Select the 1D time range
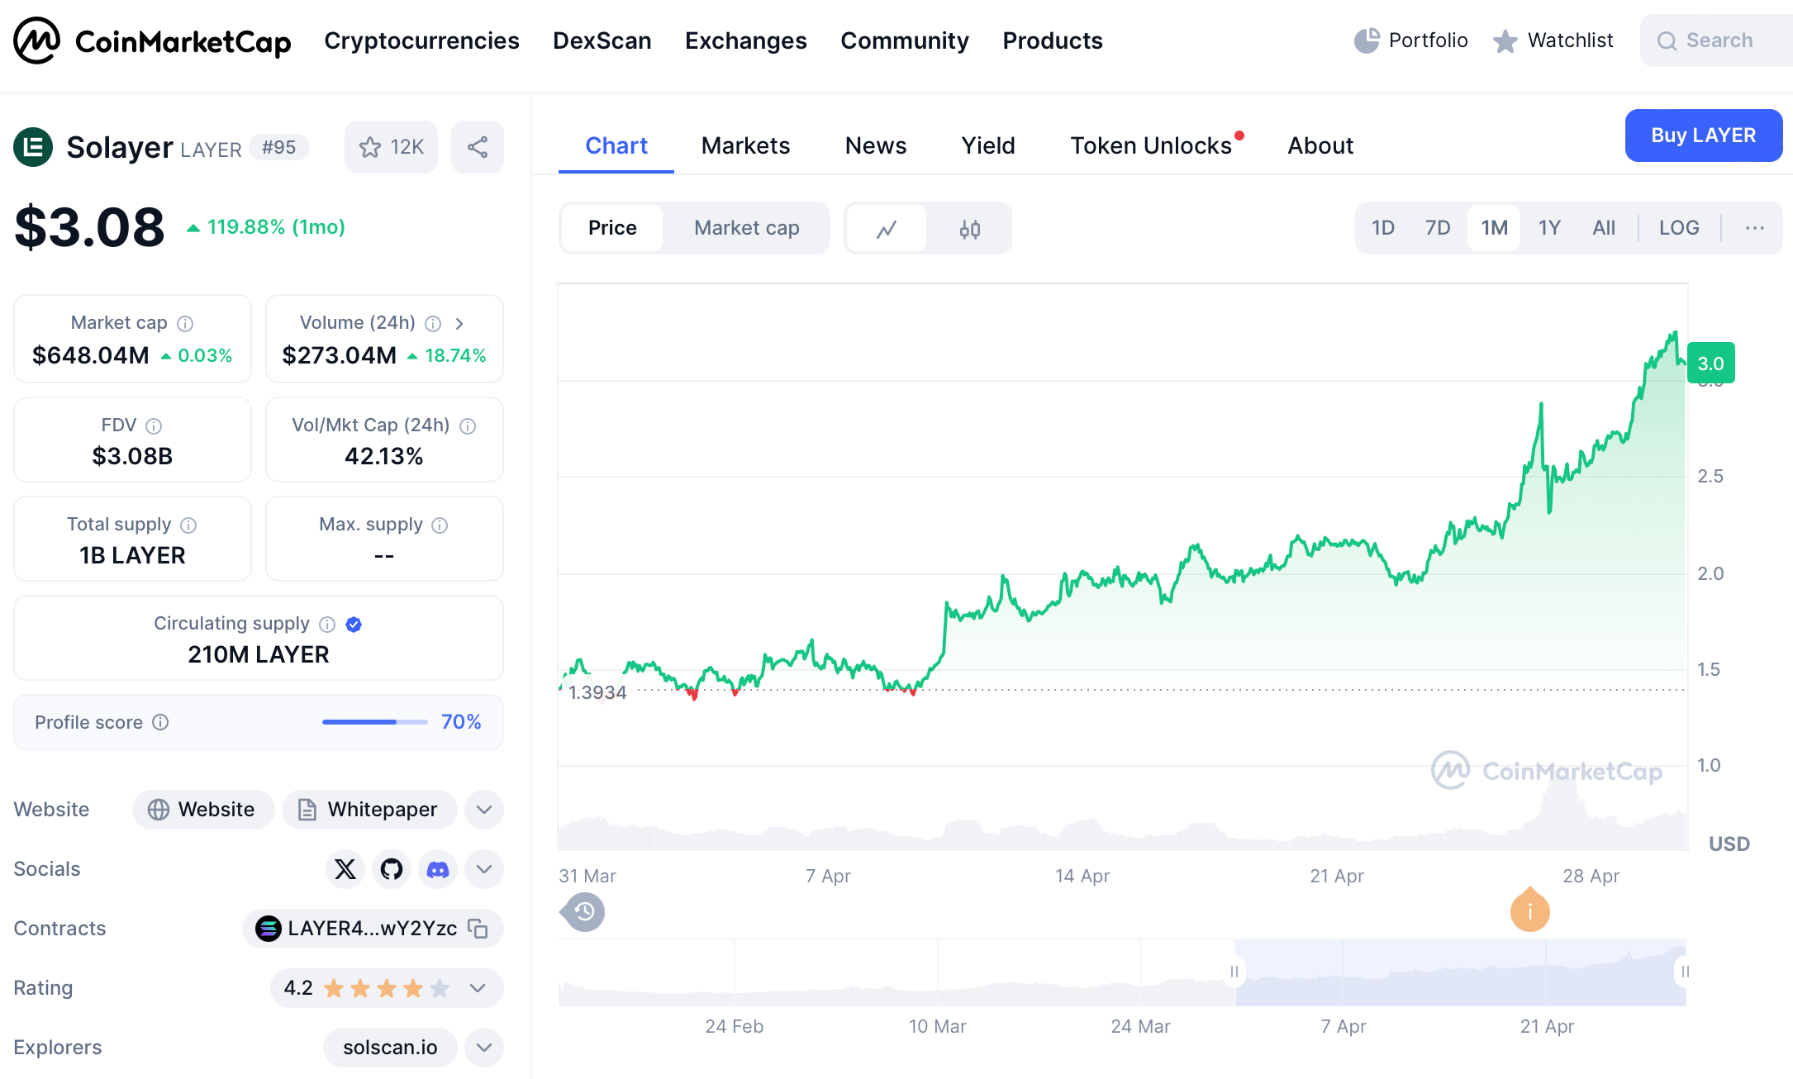 tap(1383, 228)
